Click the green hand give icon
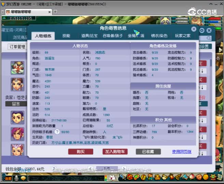 click(x=137, y=177)
